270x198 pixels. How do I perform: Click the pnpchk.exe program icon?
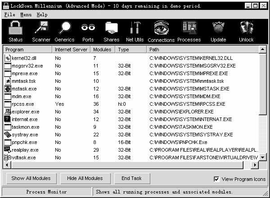pos(7,142)
